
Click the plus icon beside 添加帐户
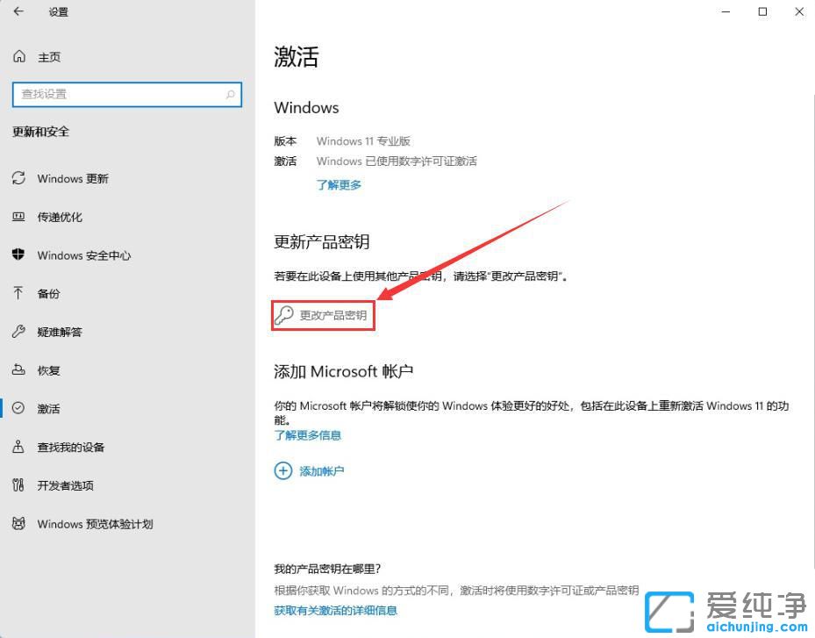click(282, 471)
